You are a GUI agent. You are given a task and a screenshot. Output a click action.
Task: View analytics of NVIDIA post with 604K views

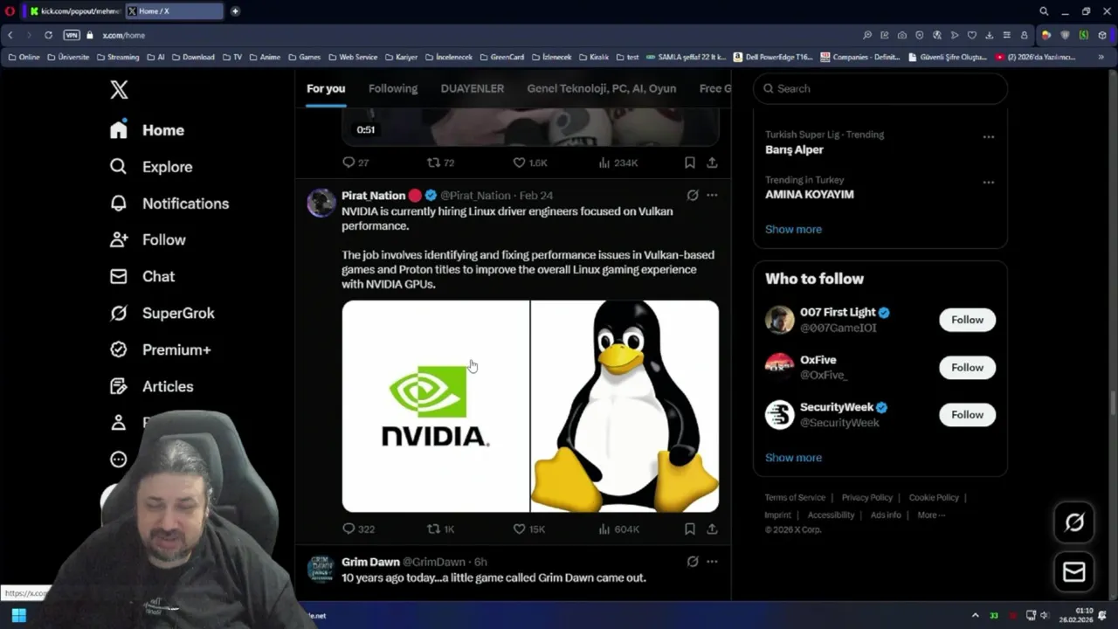pos(618,529)
